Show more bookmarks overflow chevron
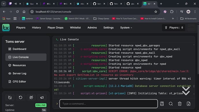Viewport: 199px width, 112px height. (173, 18)
